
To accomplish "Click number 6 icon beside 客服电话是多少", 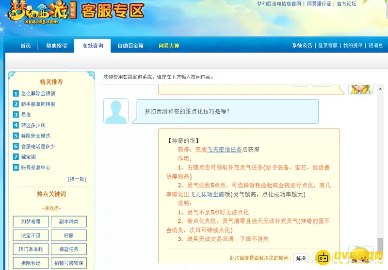I will [x=16, y=146].
